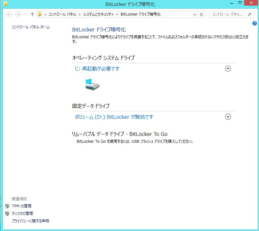This screenshot has height=231, width=259.
Task: Click the 関連項目 label
Action: [x=19, y=199]
